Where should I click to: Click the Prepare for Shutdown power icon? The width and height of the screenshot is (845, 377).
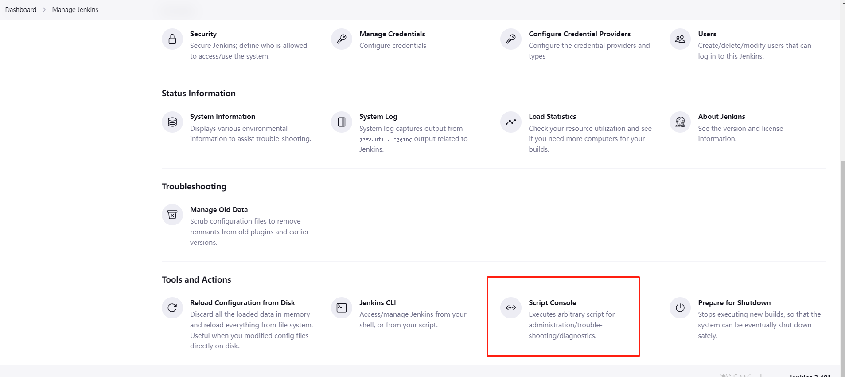680,308
